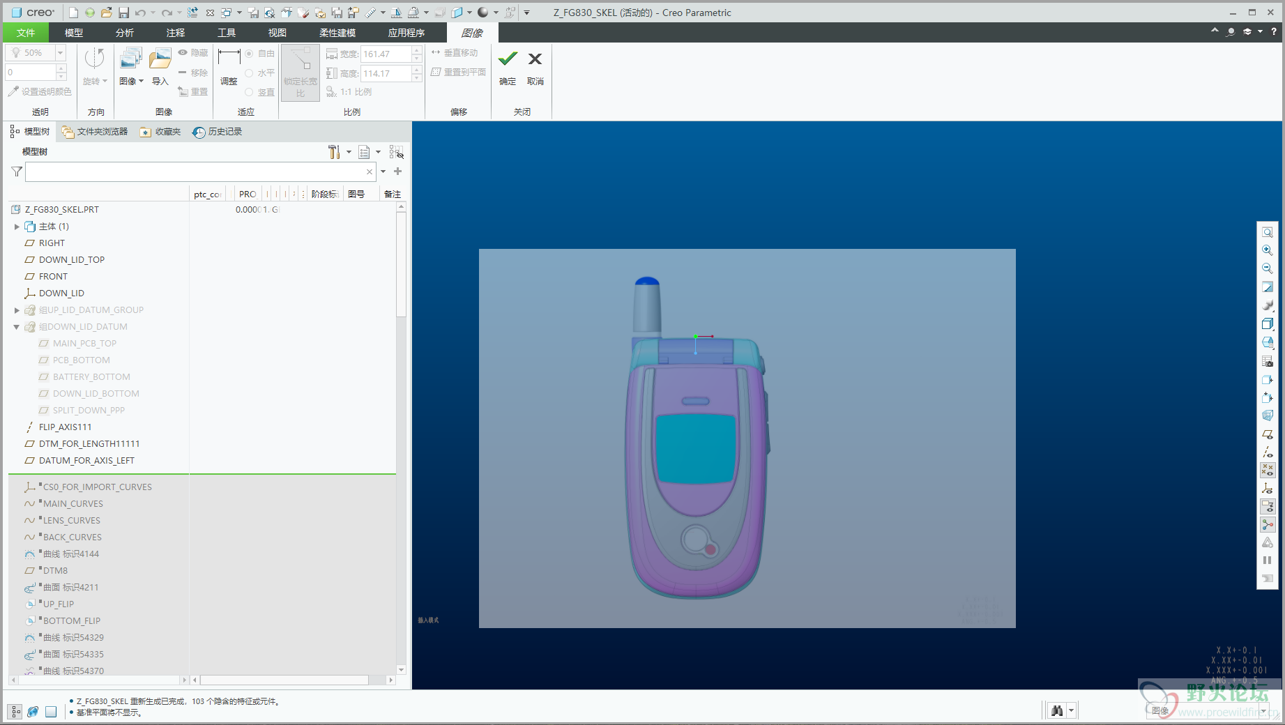Viewport: 1285px width, 725px height.
Task: Click the Zoom Out magnifier icon
Action: [1268, 268]
